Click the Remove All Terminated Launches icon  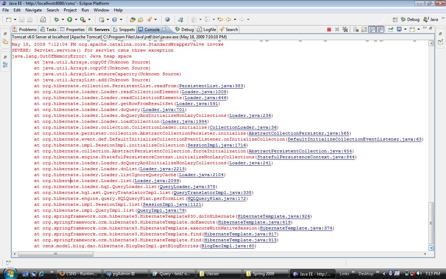(345, 30)
